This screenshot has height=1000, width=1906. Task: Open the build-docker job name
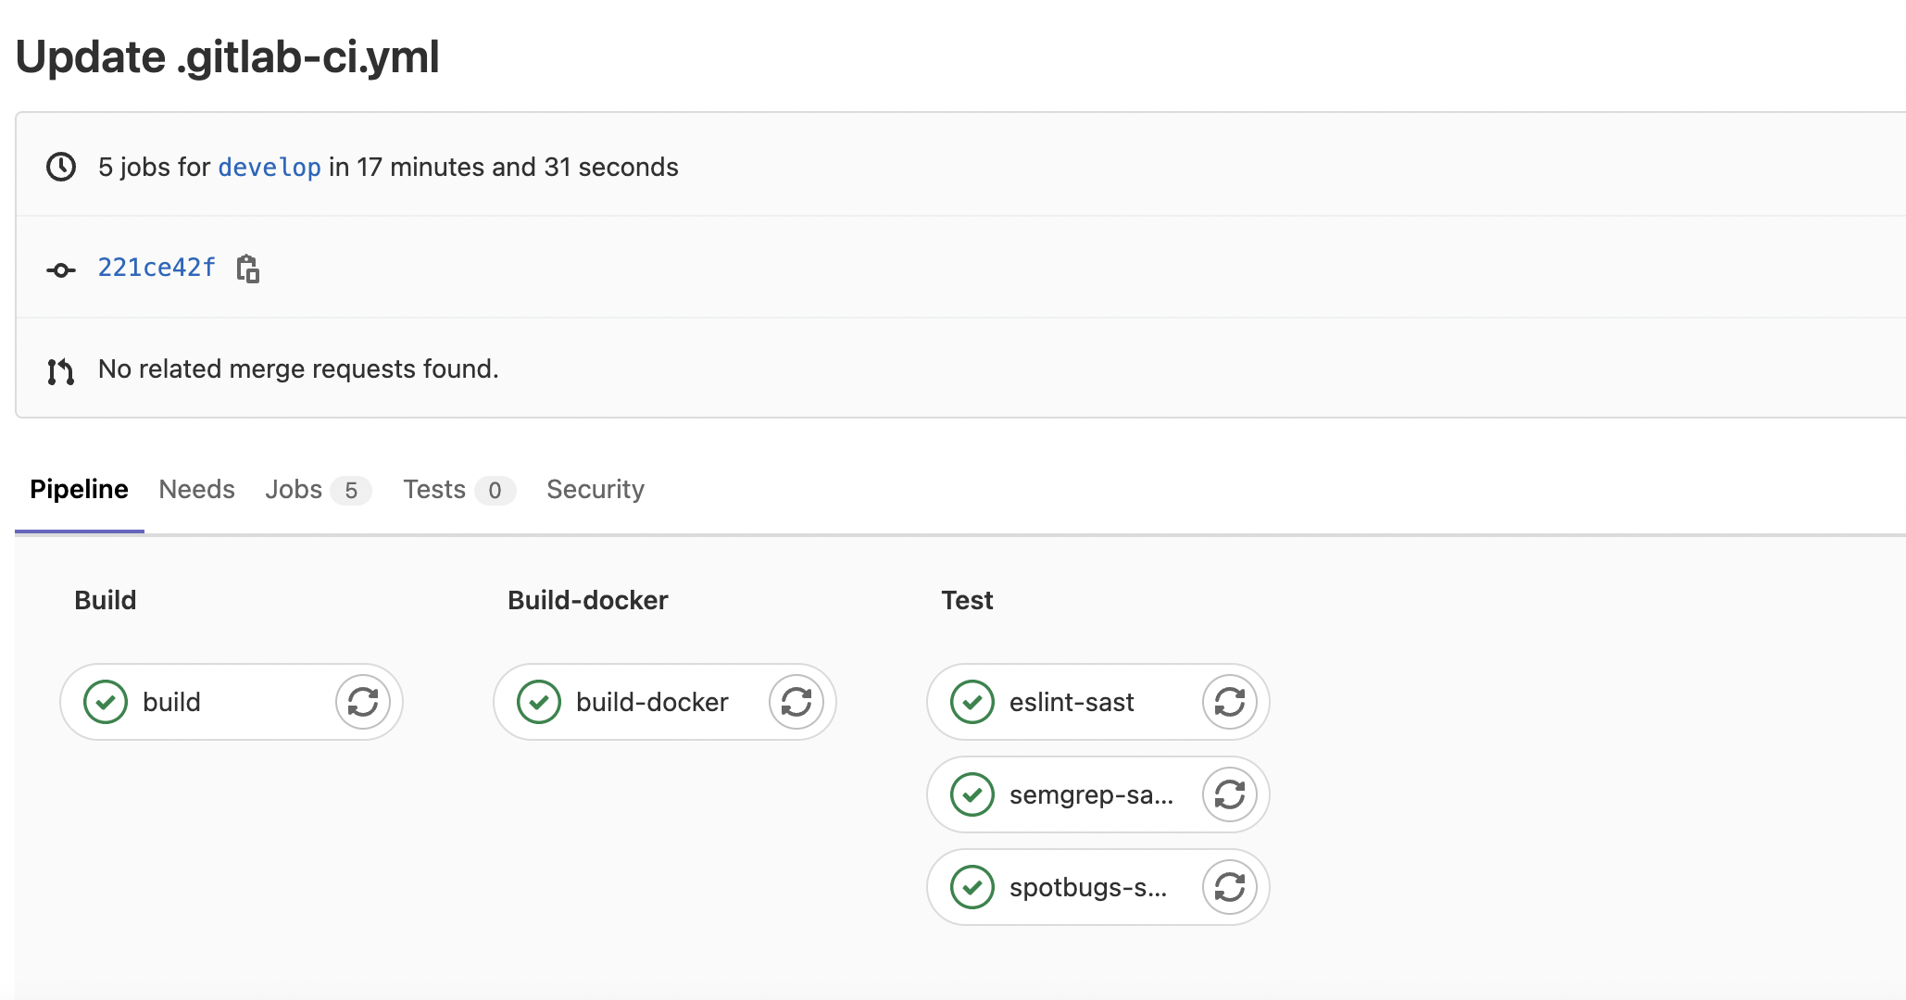pyautogui.click(x=652, y=702)
